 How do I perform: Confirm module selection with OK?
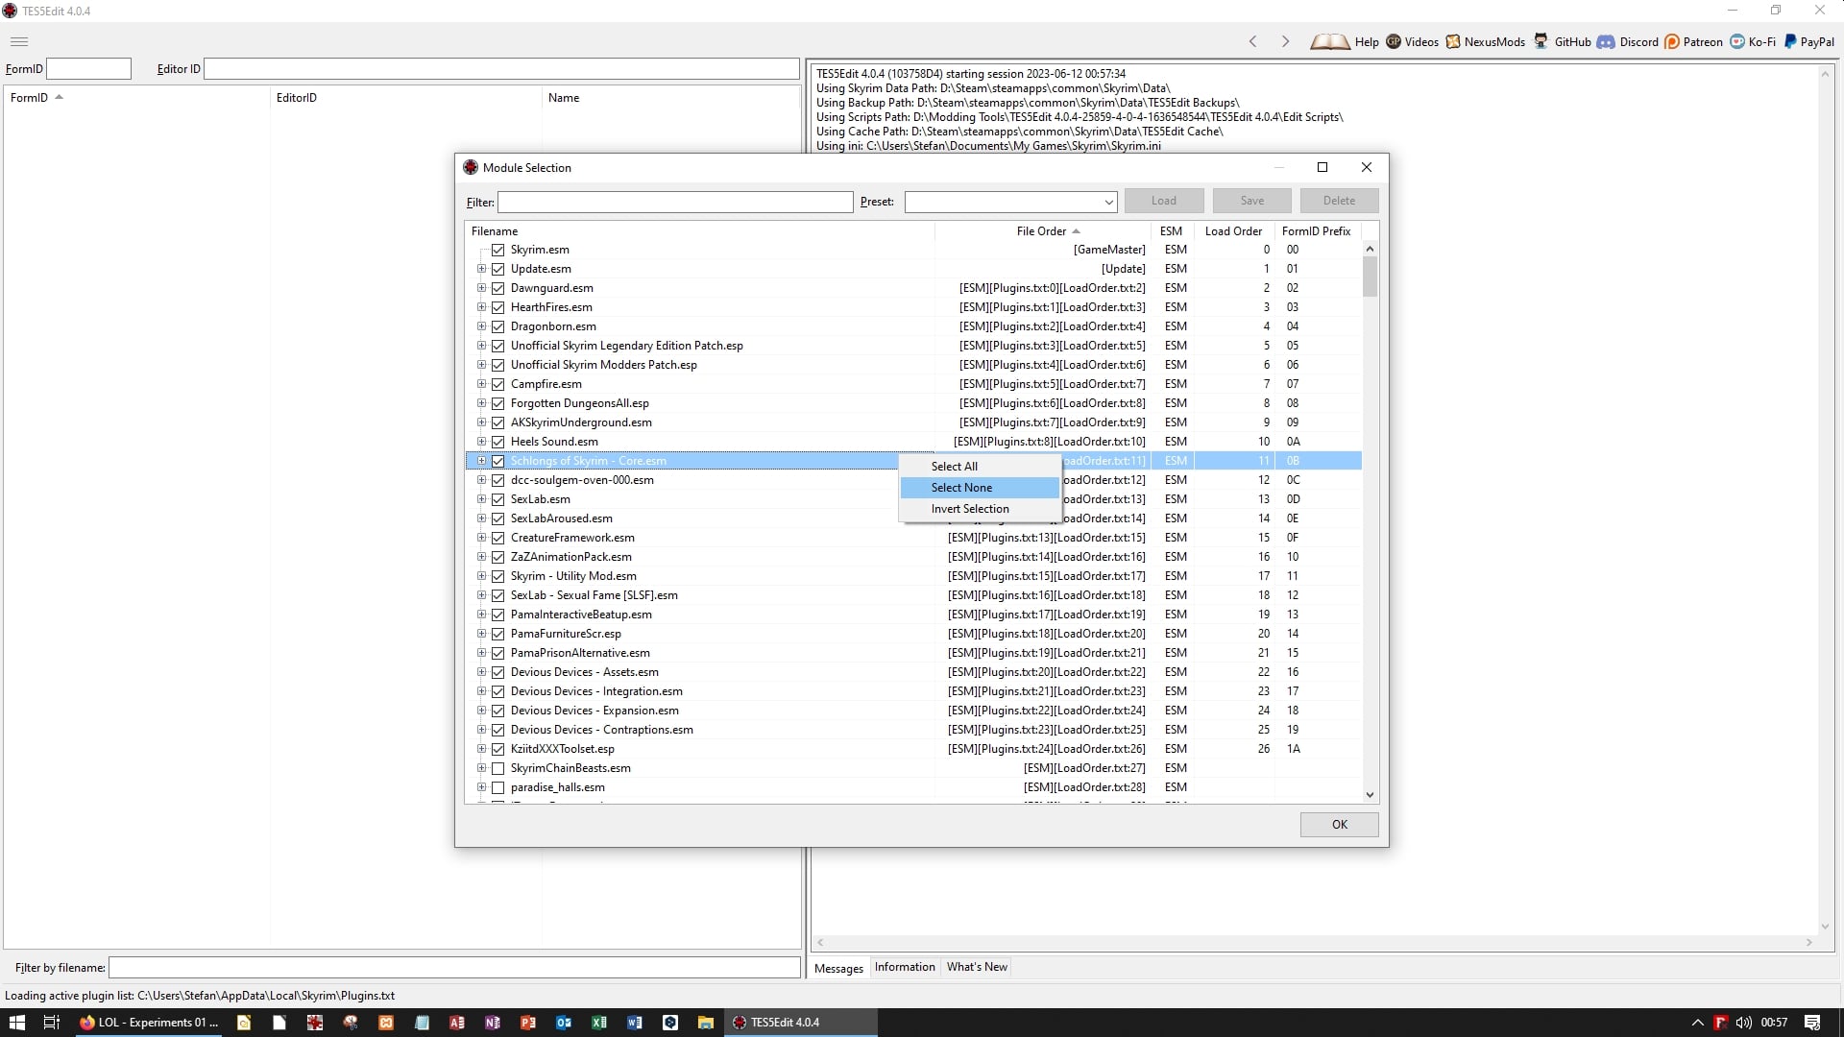click(x=1339, y=825)
